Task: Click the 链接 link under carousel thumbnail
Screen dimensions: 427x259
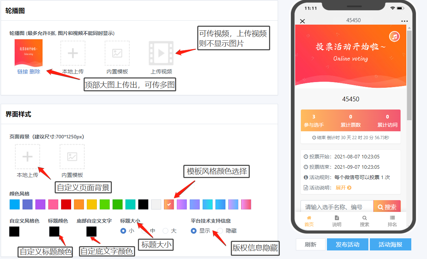Action: 23,71
